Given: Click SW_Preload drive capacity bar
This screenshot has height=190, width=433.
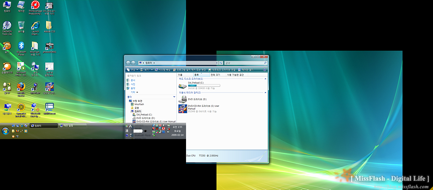Looking at the screenshot, I should [x=204, y=85].
